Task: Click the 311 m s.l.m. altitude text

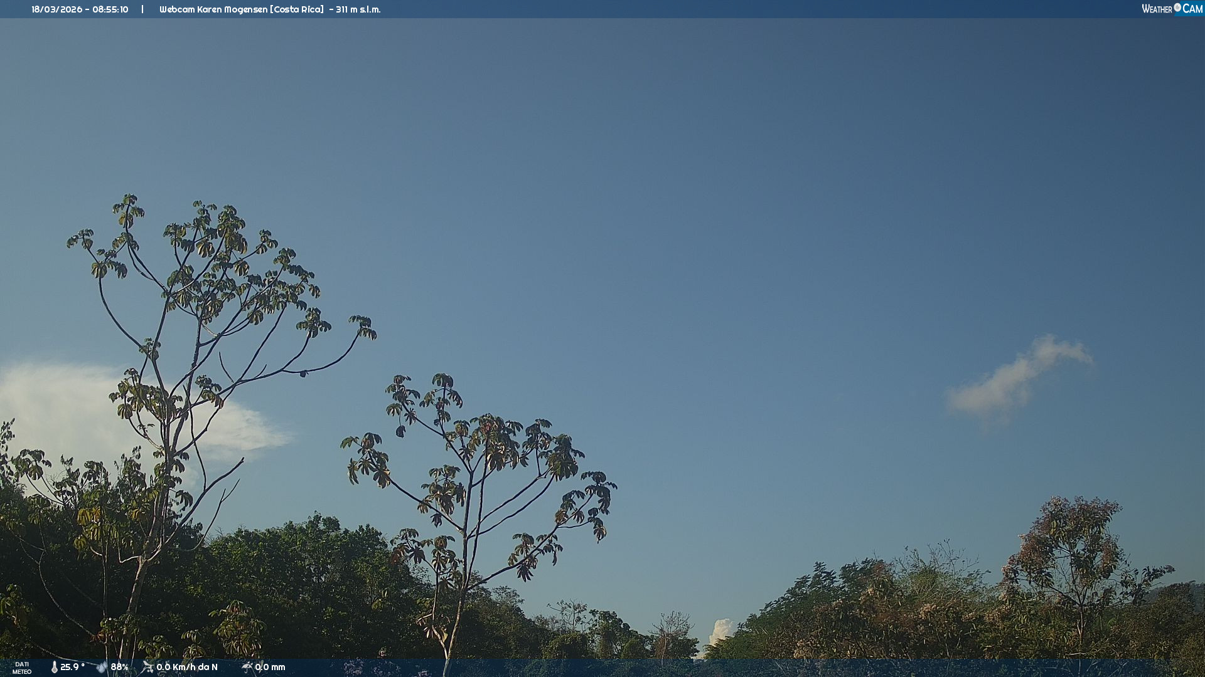Action: click(x=358, y=9)
